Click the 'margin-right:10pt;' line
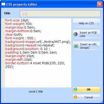Viewport: 104px width, 104px height. pos(20,56)
